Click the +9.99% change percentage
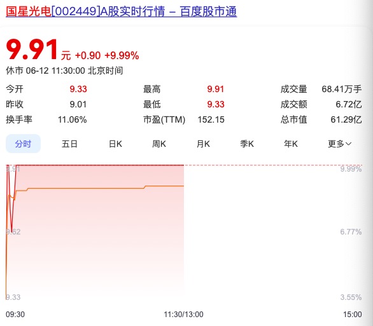 click(x=122, y=55)
